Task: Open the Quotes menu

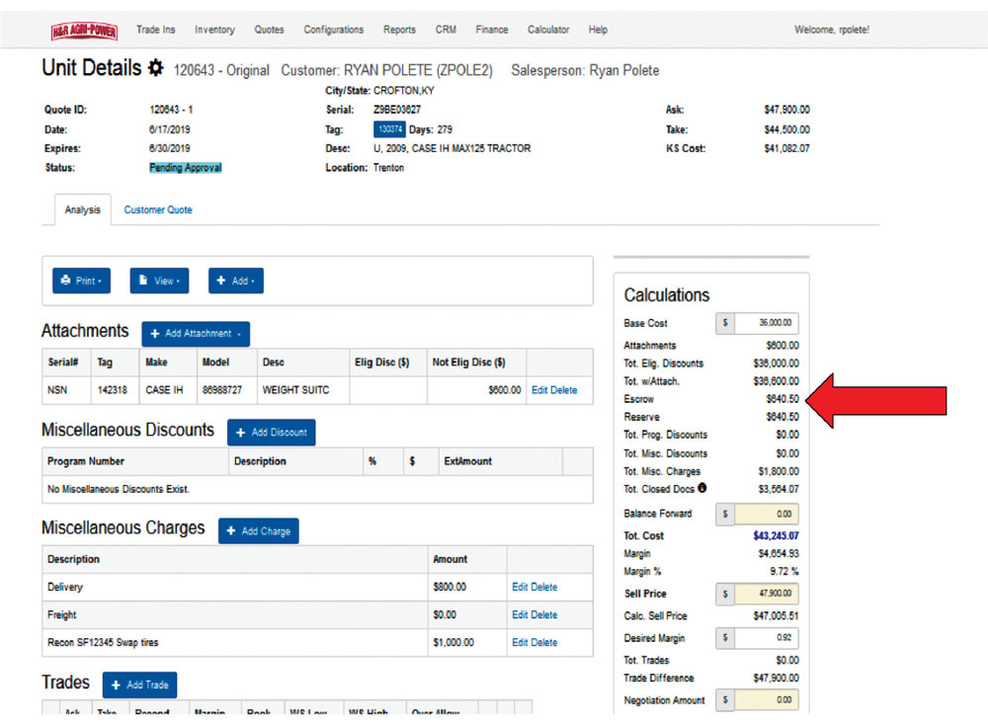Action: pos(269,30)
